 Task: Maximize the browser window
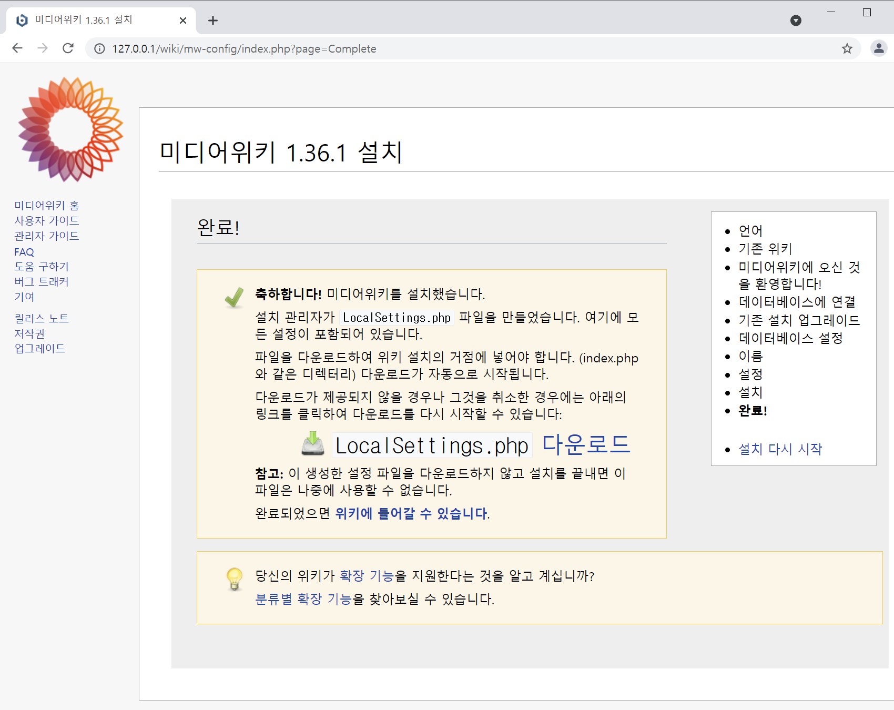pyautogui.click(x=867, y=12)
